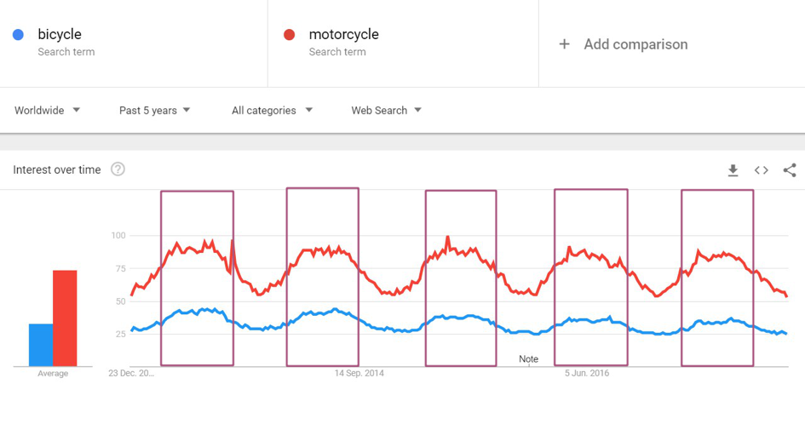
Task: Edit the motorcycle search term
Action: click(x=343, y=35)
